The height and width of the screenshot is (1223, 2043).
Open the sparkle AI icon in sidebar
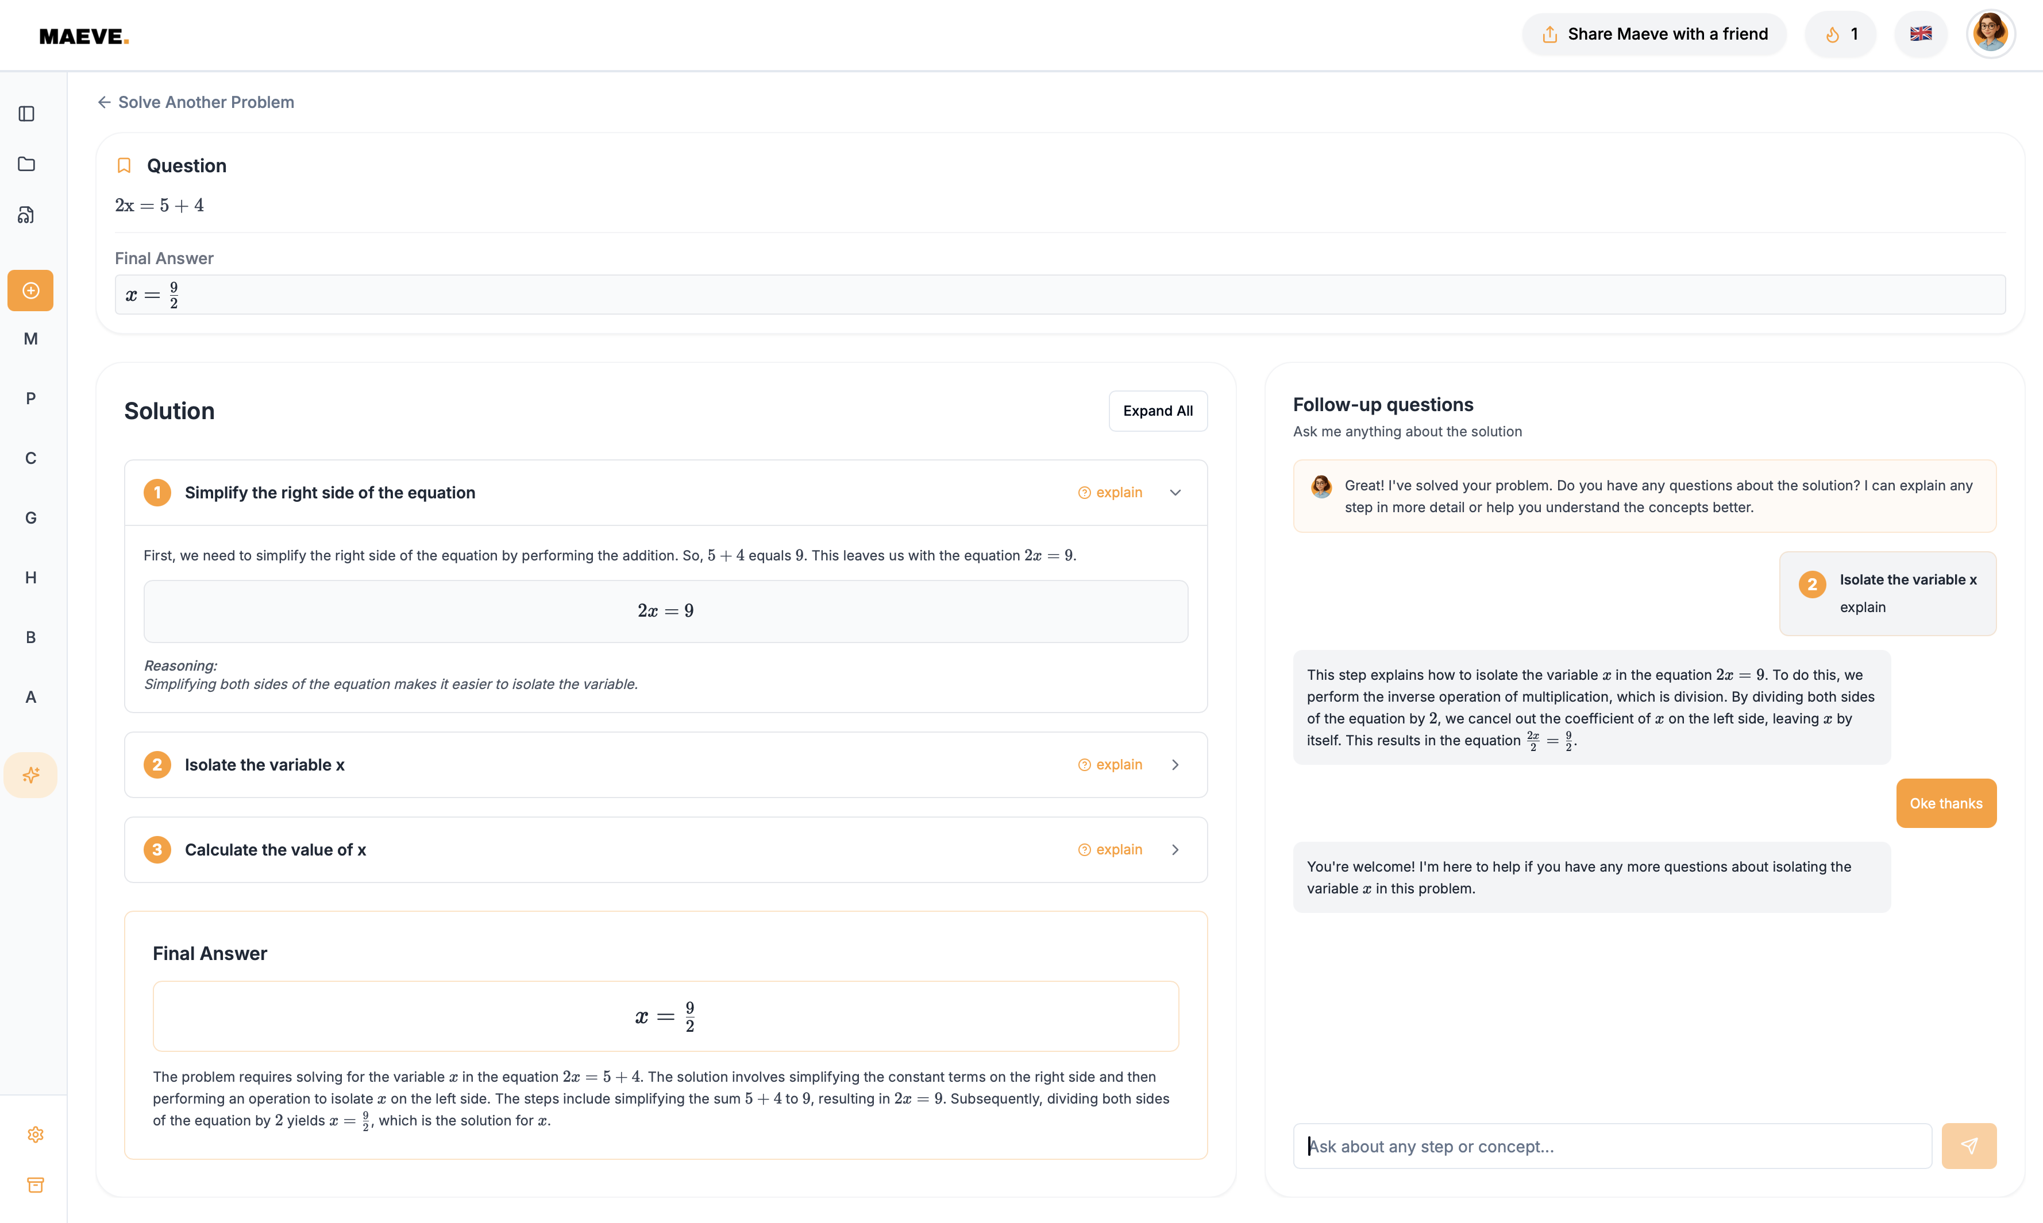[30, 775]
